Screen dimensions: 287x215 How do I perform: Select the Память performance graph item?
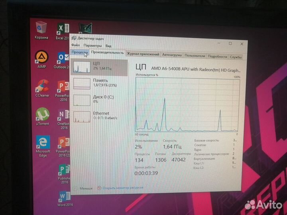(99, 82)
